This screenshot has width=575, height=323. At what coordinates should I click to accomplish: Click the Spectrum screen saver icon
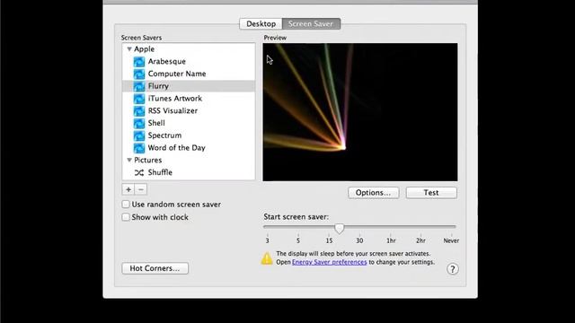tap(139, 135)
